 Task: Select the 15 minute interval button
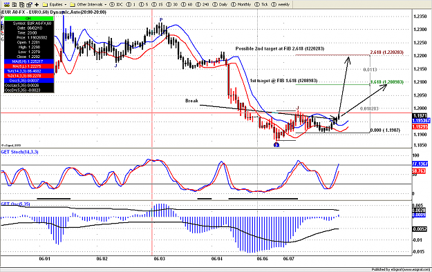tap(157, 4)
